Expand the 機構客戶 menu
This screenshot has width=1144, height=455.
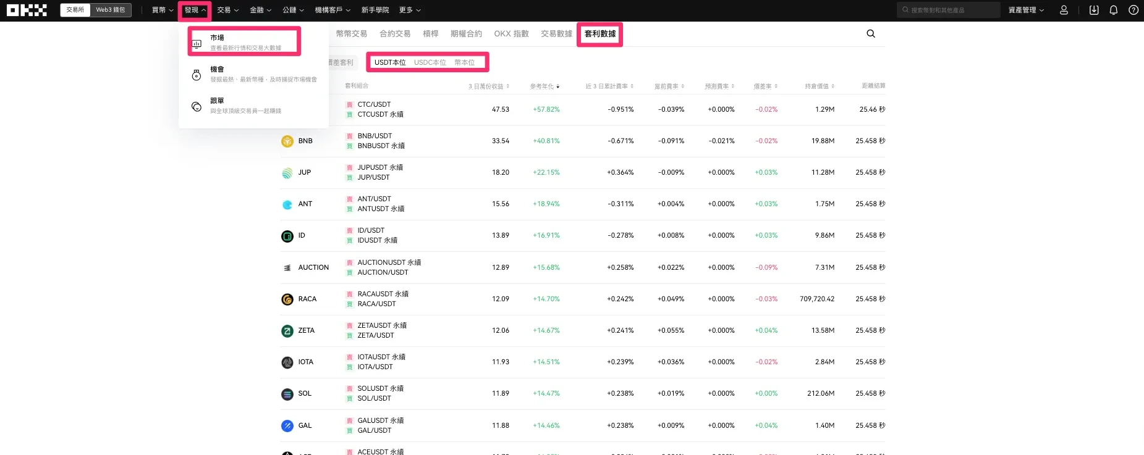(x=333, y=10)
